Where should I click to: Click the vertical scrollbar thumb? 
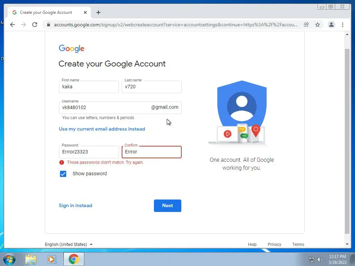[x=347, y=141]
